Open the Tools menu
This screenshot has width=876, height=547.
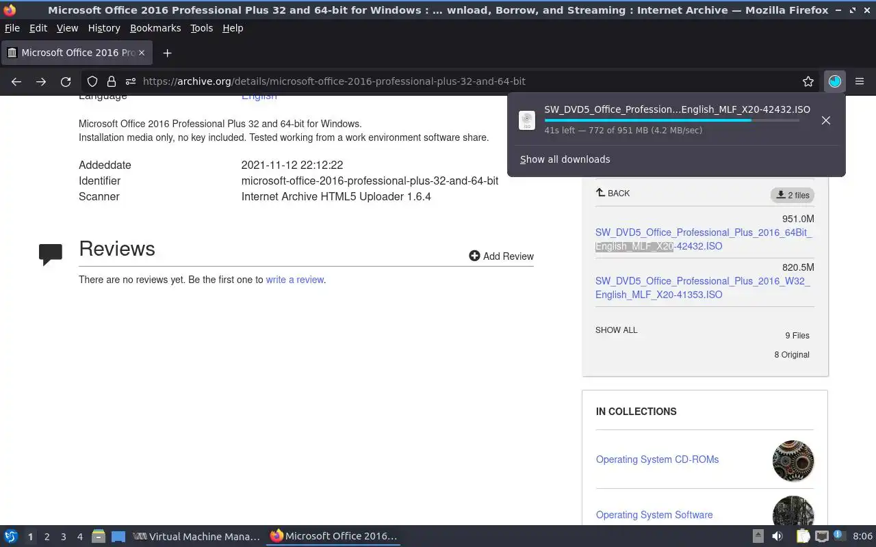[x=201, y=28]
